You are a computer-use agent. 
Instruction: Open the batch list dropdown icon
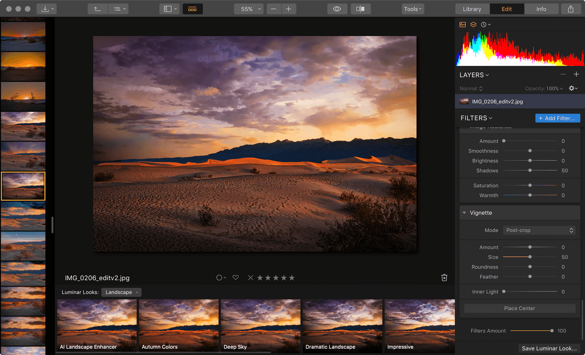point(119,9)
